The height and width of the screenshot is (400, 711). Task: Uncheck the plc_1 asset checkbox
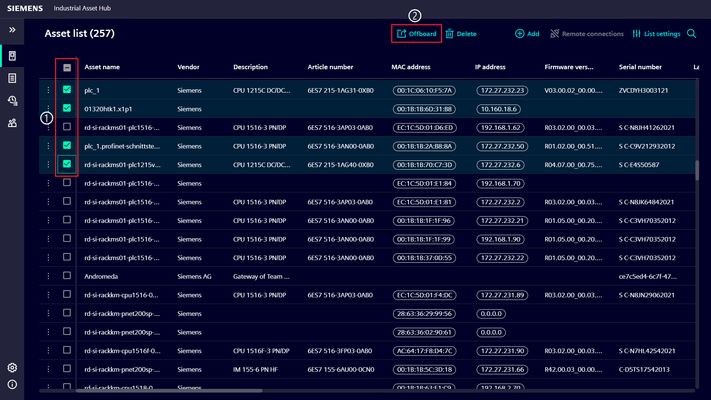pyautogui.click(x=67, y=89)
